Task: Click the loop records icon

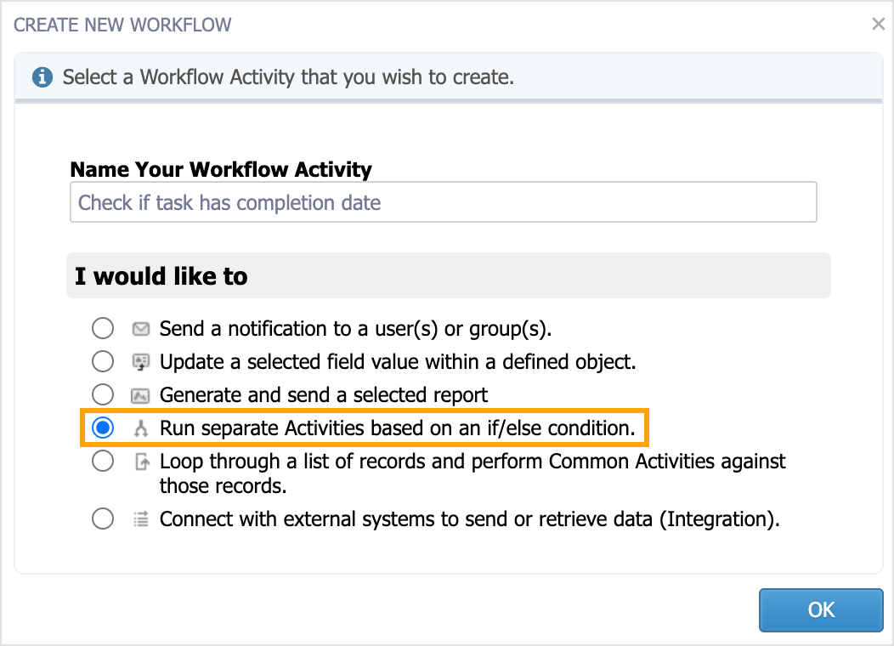Action: 142,462
